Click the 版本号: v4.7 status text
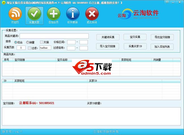 12,132
